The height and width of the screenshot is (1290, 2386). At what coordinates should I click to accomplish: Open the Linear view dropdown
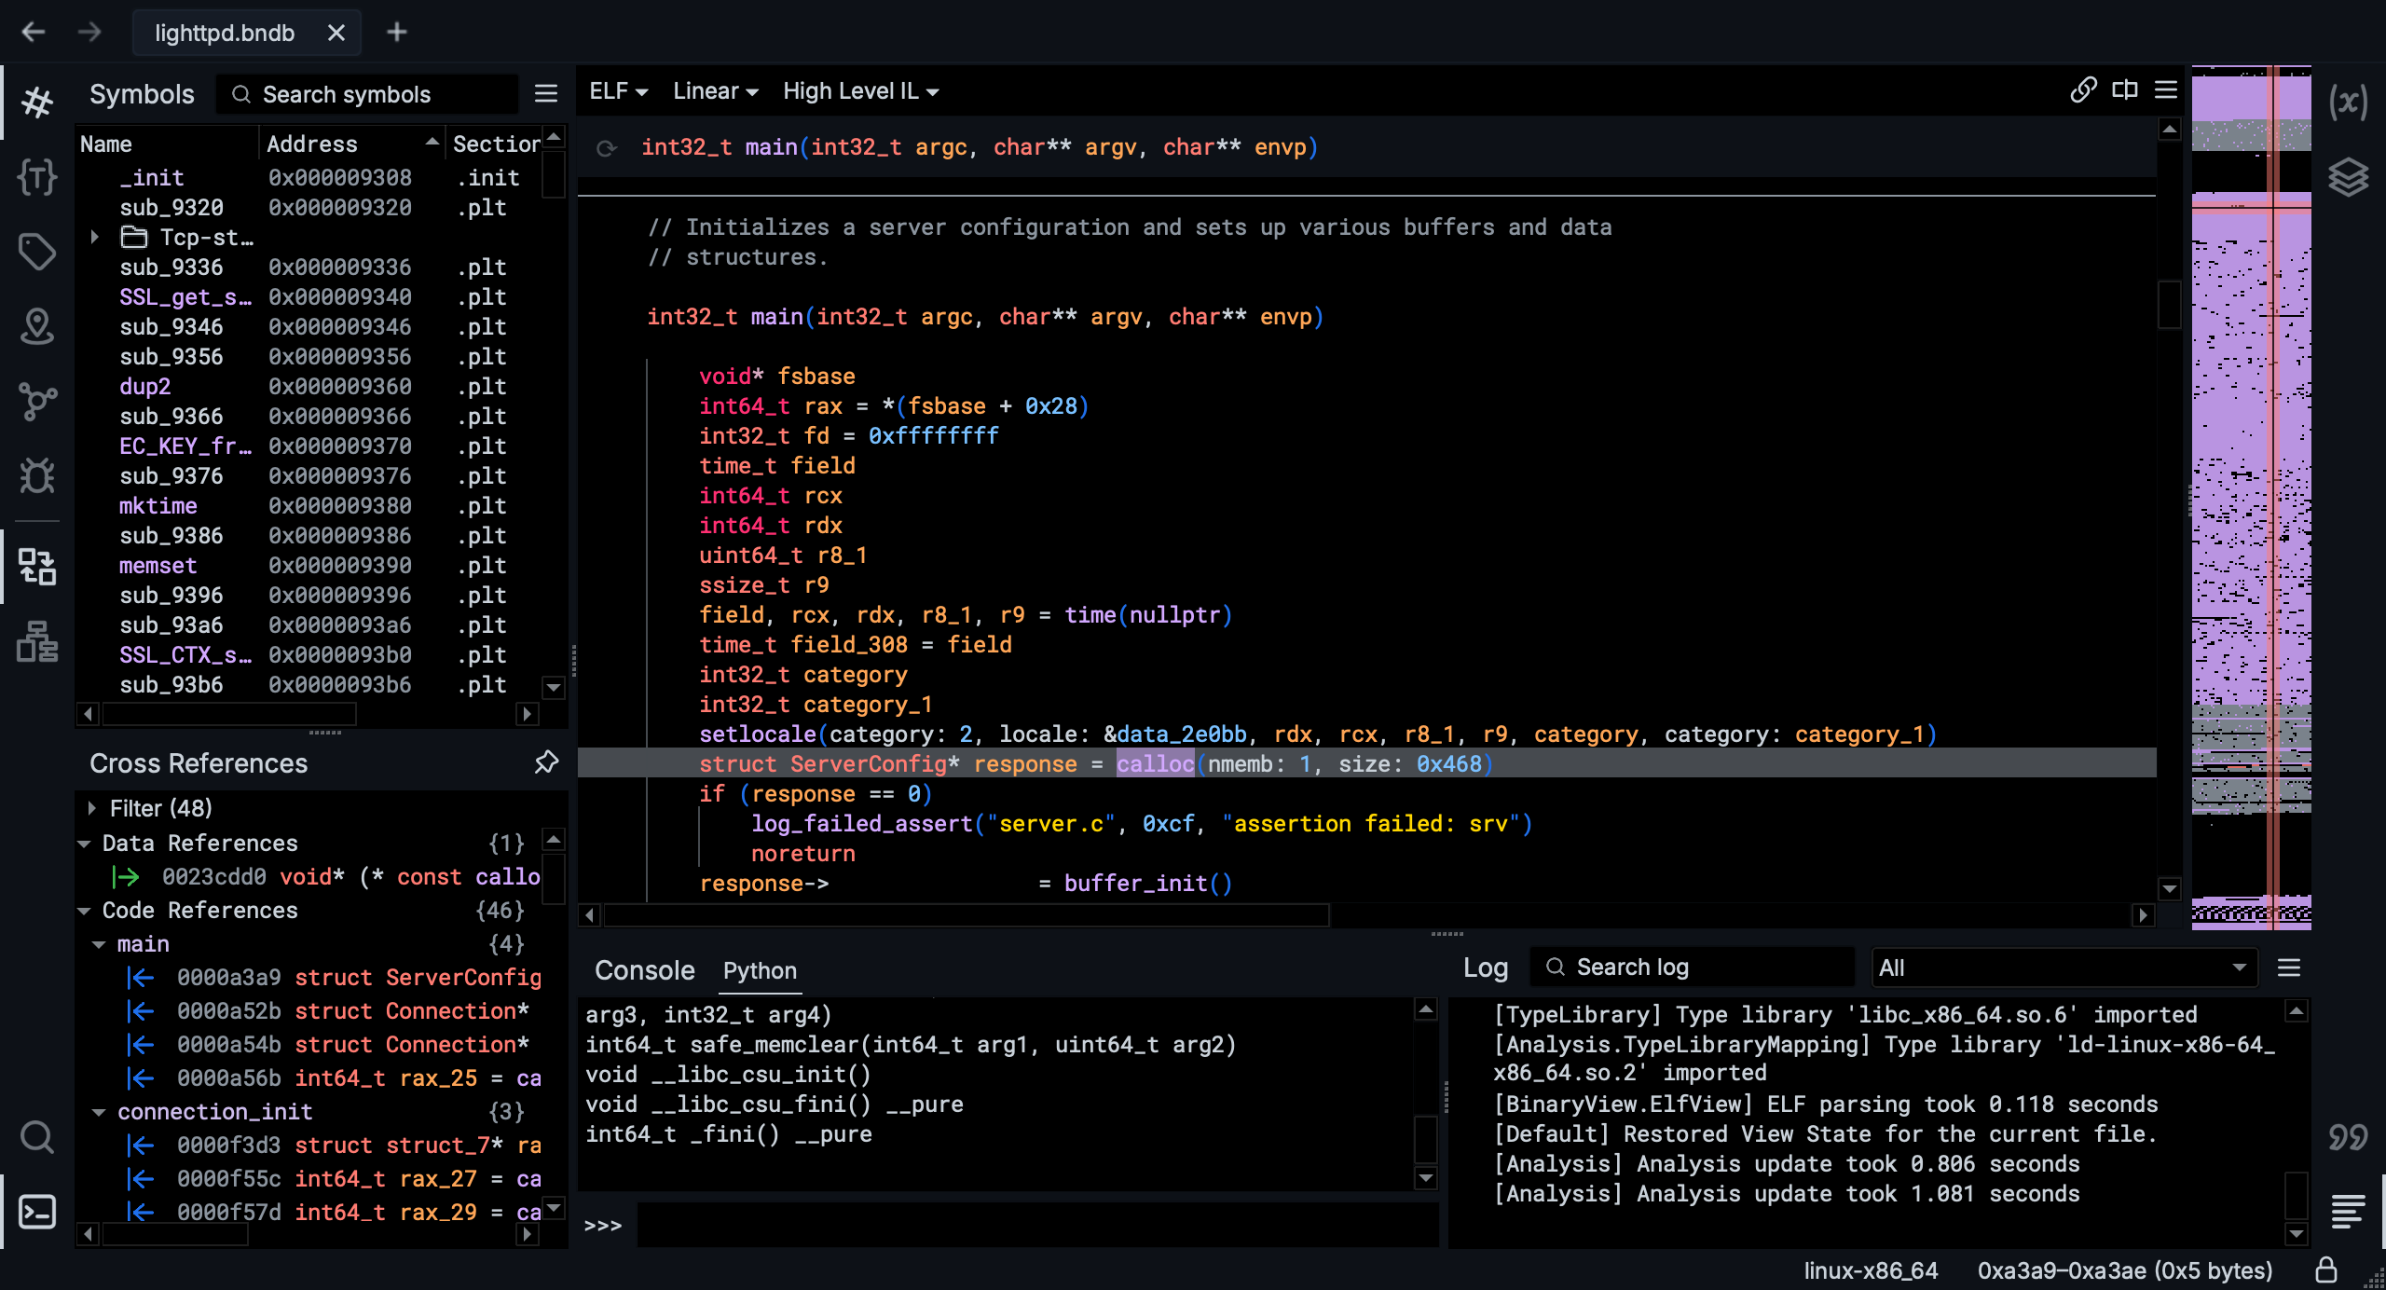712,90
